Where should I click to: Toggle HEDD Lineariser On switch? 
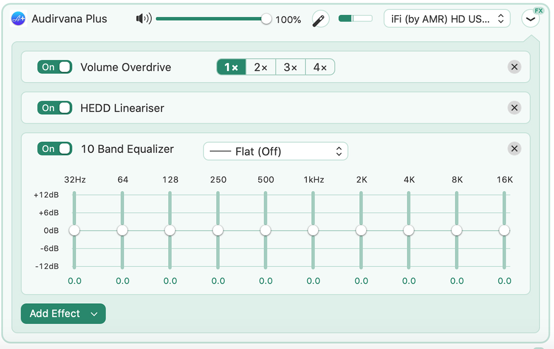pyautogui.click(x=55, y=108)
